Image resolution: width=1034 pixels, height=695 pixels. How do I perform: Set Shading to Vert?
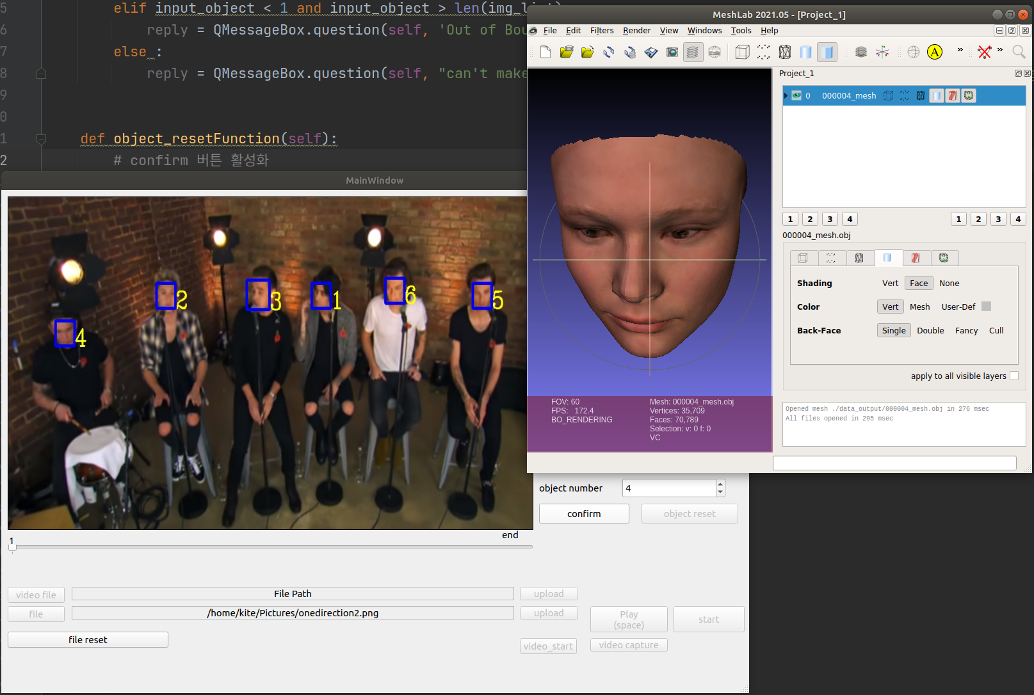point(890,283)
